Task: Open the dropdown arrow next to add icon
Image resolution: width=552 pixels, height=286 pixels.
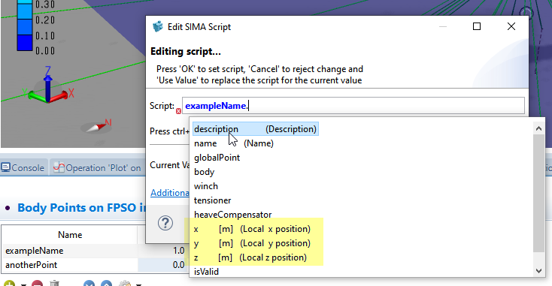Action: coord(23,284)
